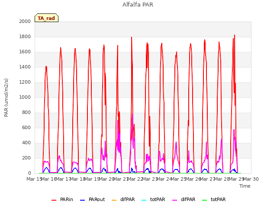Image resolution: width=277 pixels, height=208 pixels.
Task: Click the Alfalfa PAR chart title
Action: tap(138, 5)
